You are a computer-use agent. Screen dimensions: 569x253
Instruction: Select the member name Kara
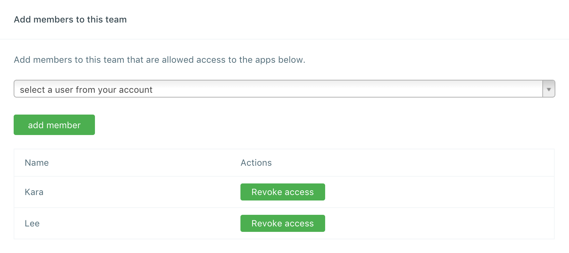click(34, 192)
